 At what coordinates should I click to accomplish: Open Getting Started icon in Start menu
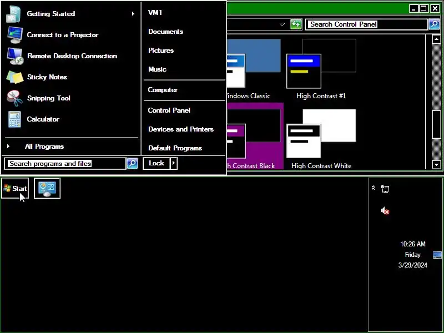13,14
